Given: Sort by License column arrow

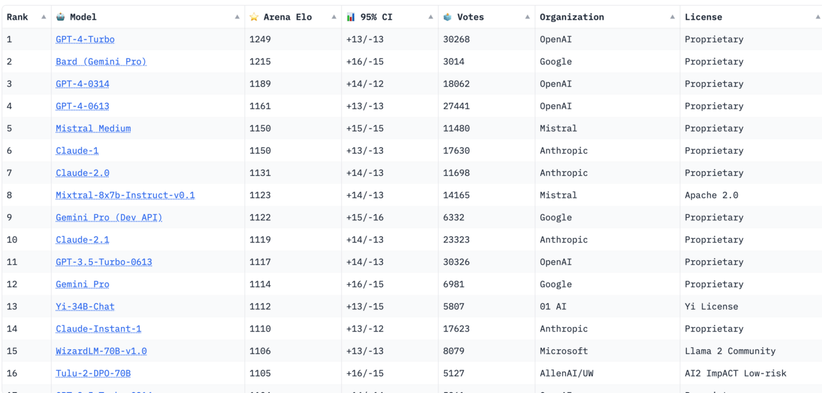Looking at the screenshot, I should 818,17.
